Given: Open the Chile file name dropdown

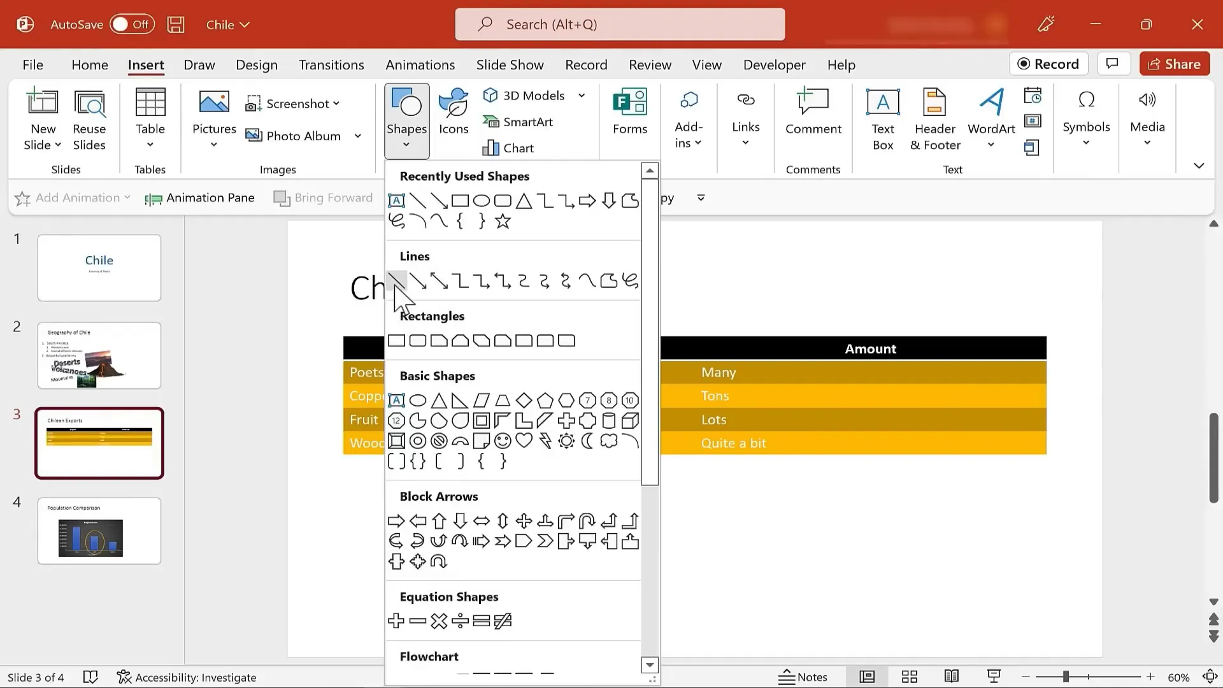Looking at the screenshot, I should point(227,24).
